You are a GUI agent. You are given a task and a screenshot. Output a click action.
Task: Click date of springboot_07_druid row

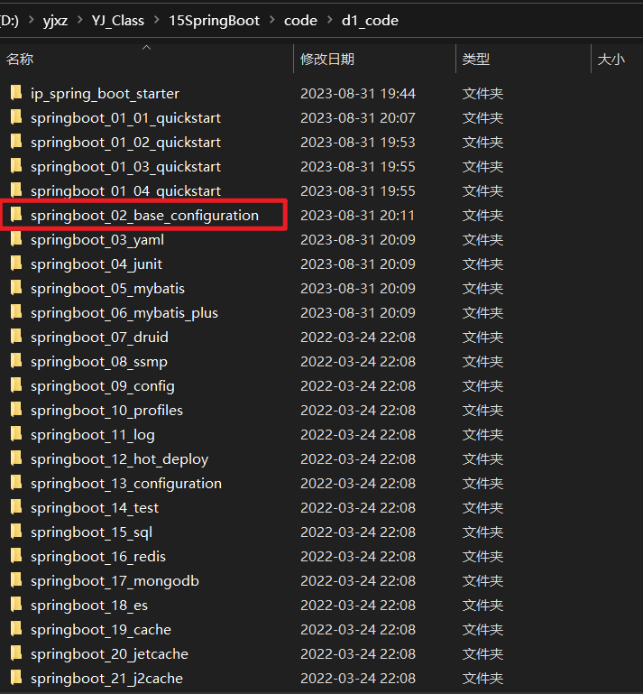coord(358,337)
